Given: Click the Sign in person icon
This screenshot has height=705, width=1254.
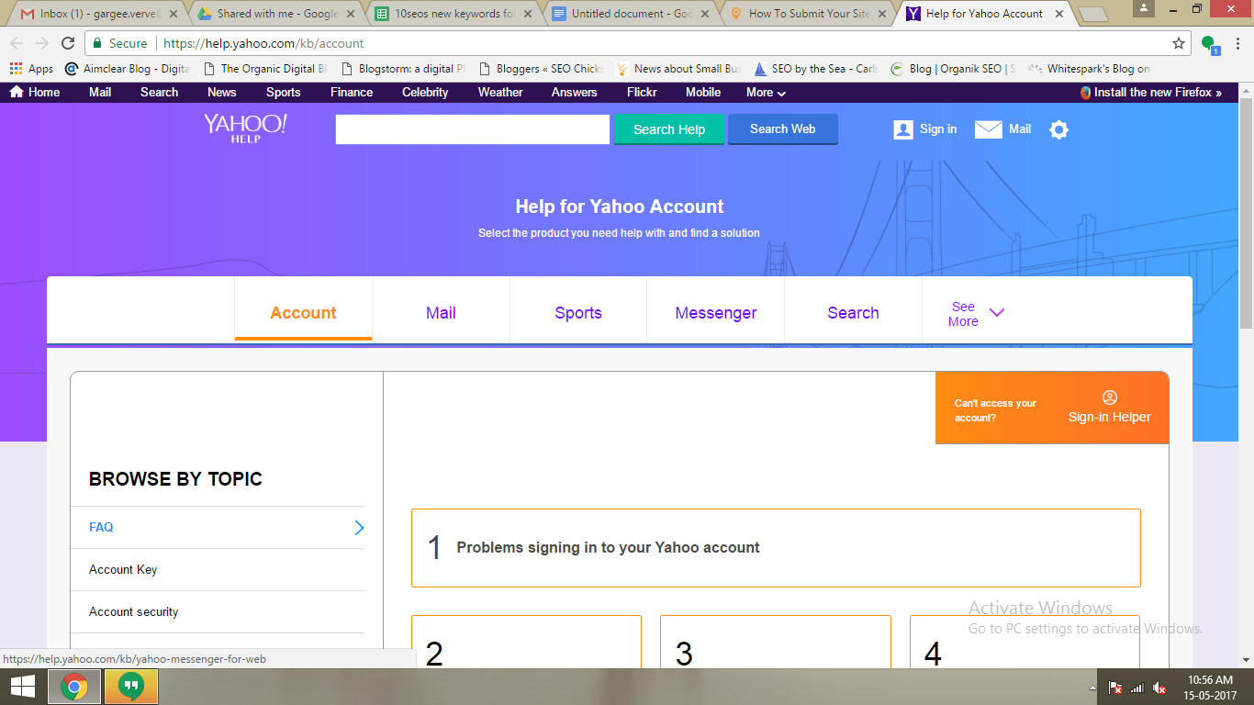Looking at the screenshot, I should 903,129.
